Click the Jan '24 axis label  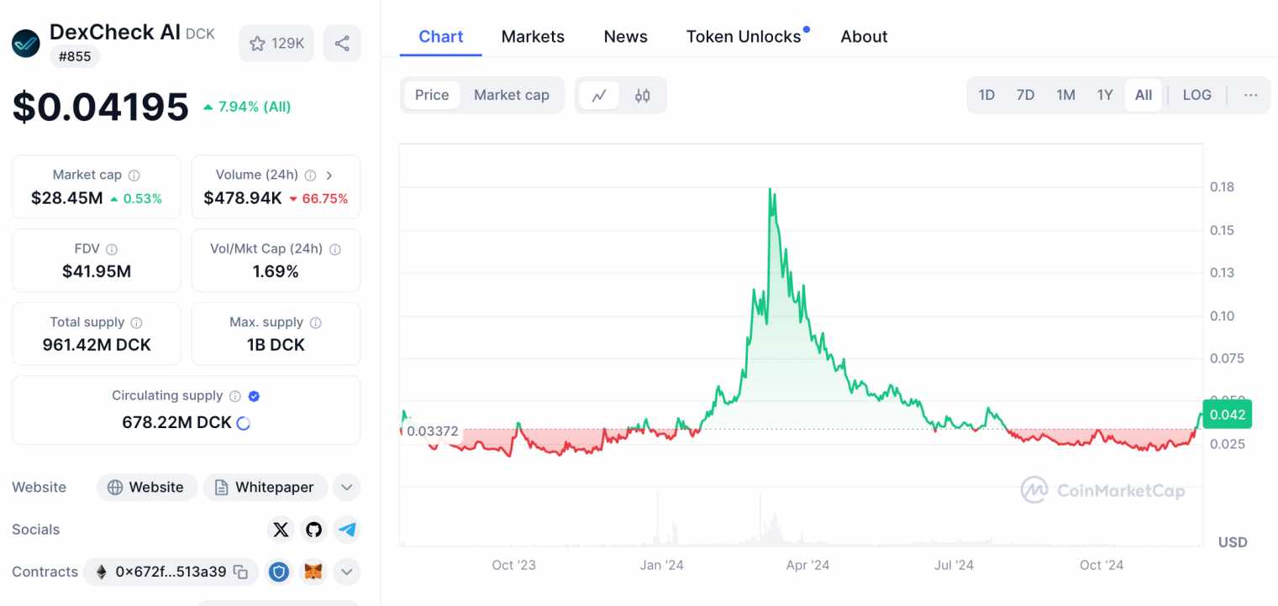click(662, 566)
